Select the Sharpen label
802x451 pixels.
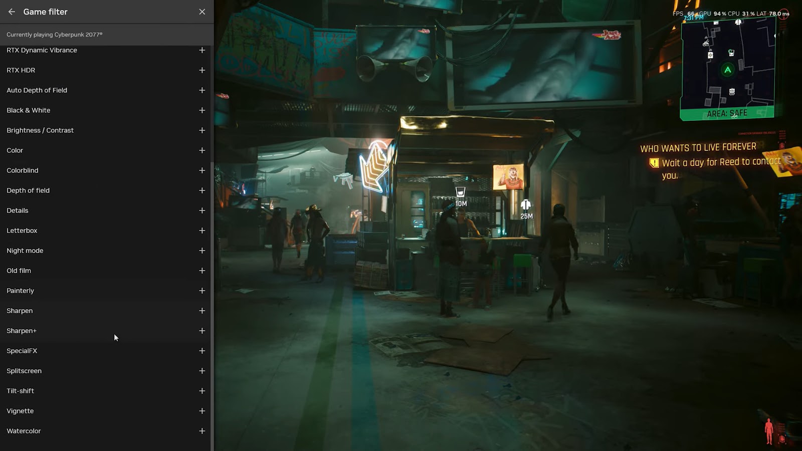(x=20, y=311)
